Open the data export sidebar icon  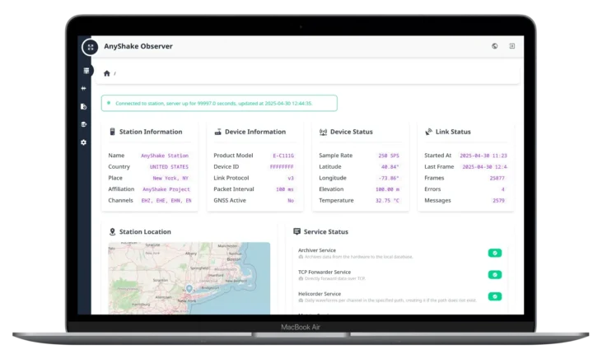point(83,124)
